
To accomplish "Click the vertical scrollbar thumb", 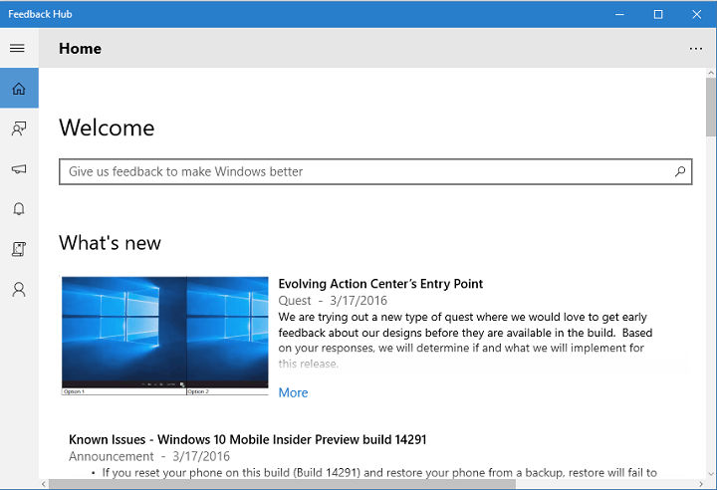I will click(x=711, y=107).
